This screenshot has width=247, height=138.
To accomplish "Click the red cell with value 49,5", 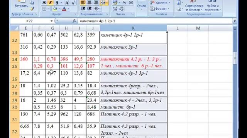I will click(x=80, y=59).
